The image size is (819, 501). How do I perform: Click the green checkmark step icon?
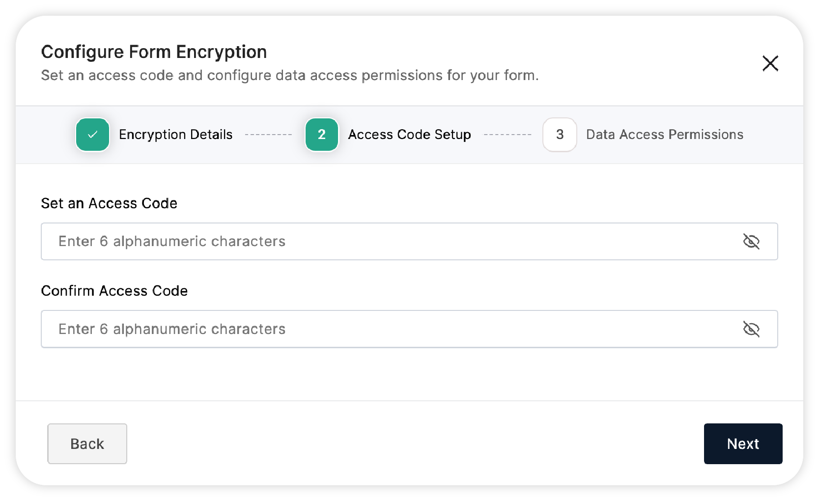point(92,135)
